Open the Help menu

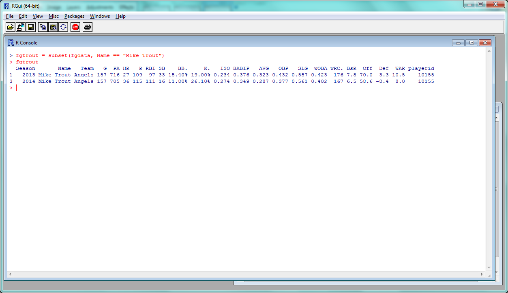pos(120,16)
